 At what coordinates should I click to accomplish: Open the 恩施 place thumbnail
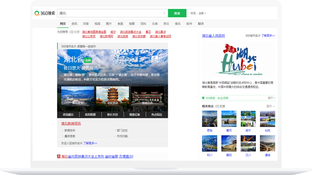pyautogui.click(x=210, y=119)
